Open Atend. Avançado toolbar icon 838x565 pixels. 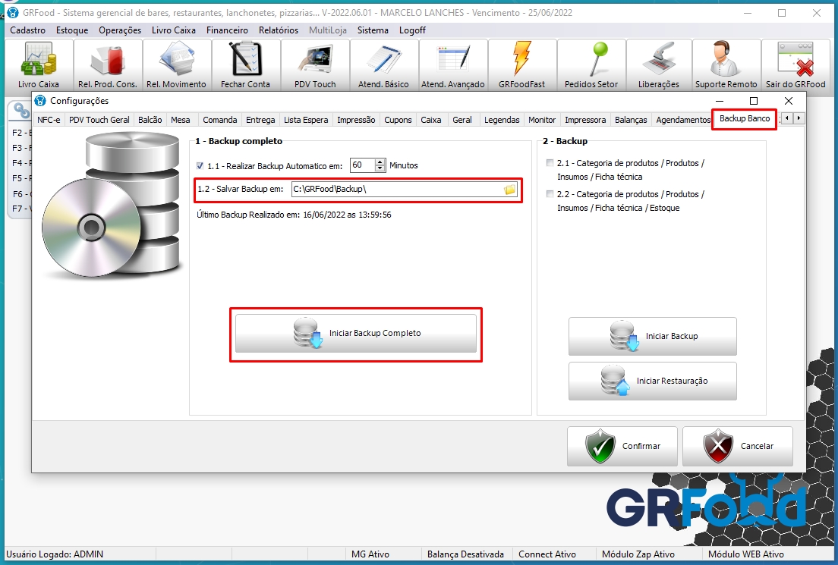[x=452, y=64]
